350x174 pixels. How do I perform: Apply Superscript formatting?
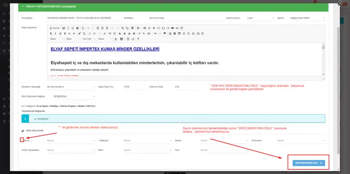coord(74,33)
